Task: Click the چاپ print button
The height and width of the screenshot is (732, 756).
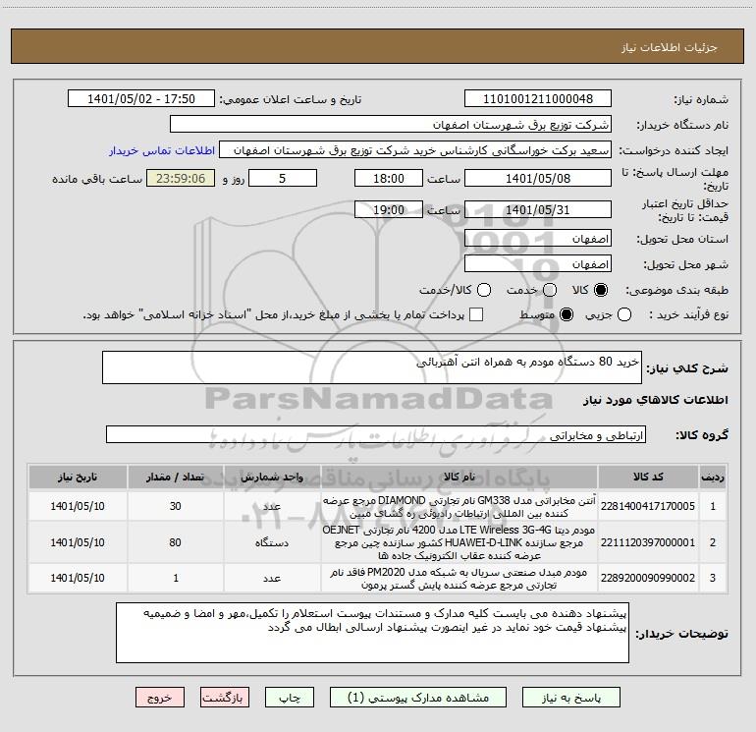Action: [x=290, y=698]
